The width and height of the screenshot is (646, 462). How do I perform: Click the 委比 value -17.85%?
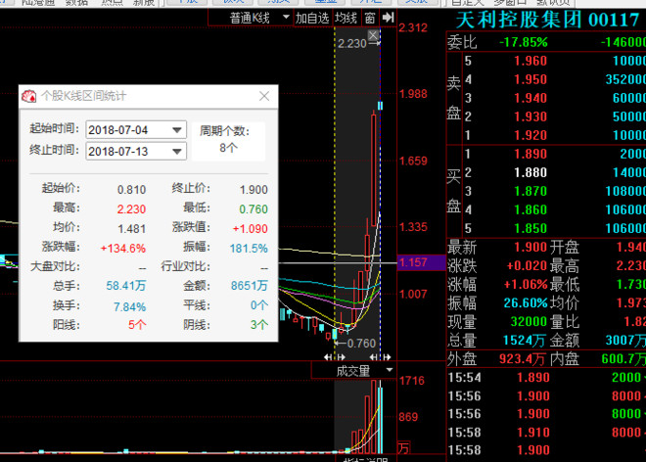pos(524,42)
